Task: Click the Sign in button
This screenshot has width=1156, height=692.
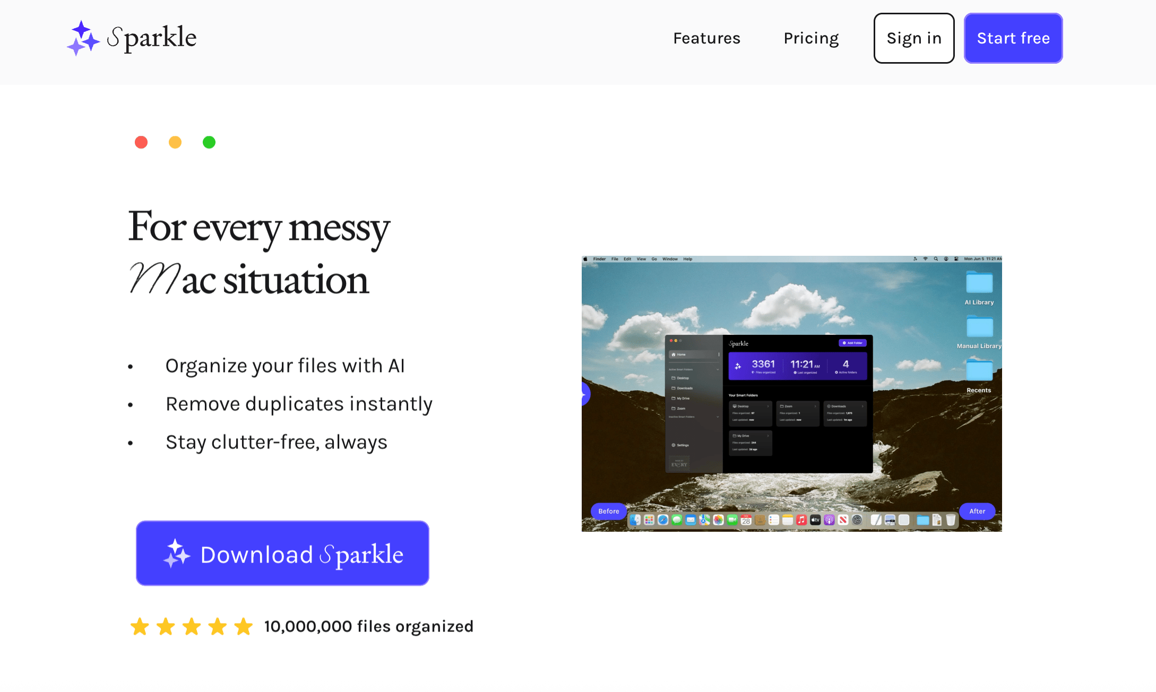Action: point(914,38)
